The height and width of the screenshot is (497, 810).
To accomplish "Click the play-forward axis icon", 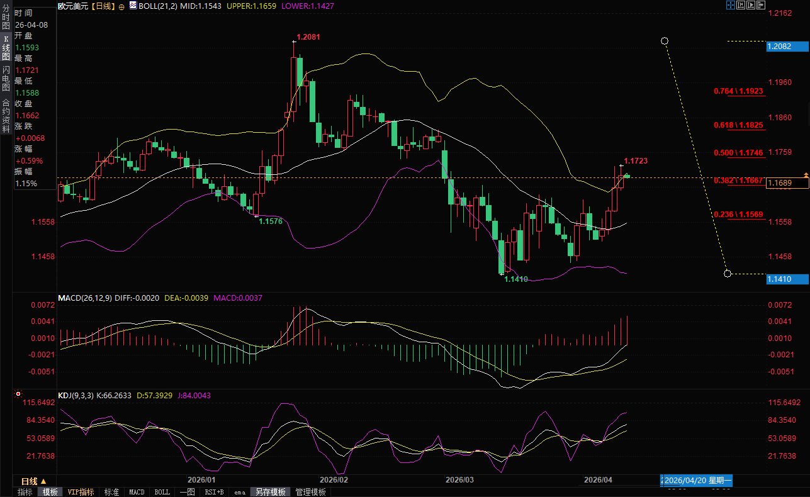I will pyautogui.click(x=750, y=5).
